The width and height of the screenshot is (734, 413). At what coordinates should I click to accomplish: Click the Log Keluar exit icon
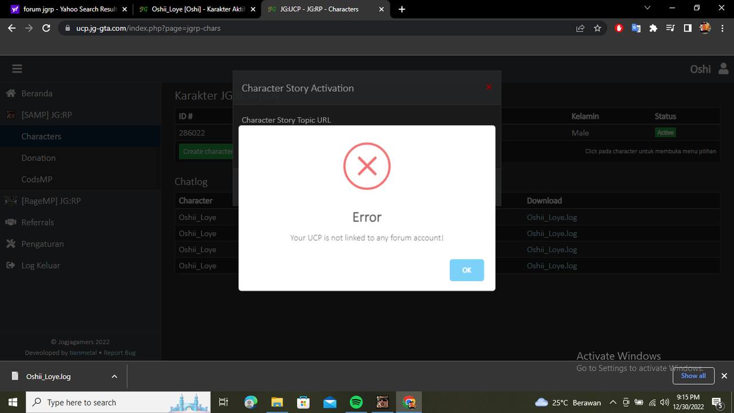coord(10,266)
